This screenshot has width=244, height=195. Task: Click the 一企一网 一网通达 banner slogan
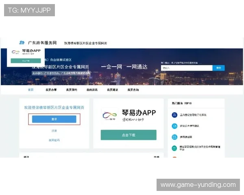pos(124,67)
